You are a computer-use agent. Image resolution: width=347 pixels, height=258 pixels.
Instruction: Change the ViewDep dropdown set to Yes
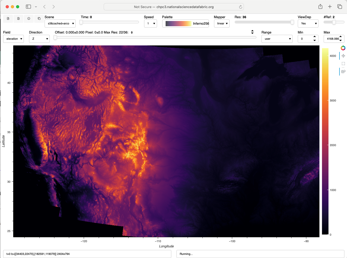(308, 23)
